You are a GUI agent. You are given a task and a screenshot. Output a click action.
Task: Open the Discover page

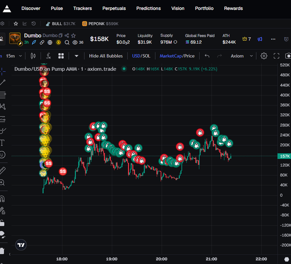coord(31,9)
